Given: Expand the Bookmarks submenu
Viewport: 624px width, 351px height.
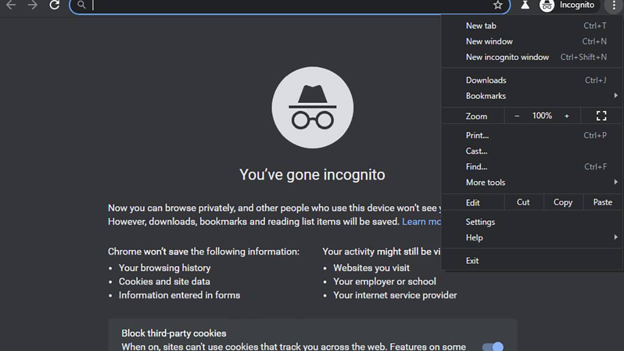Looking at the screenshot, I should click(x=532, y=96).
